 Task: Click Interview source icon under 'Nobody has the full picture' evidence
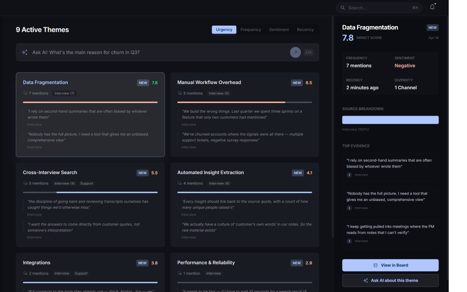pos(349,208)
